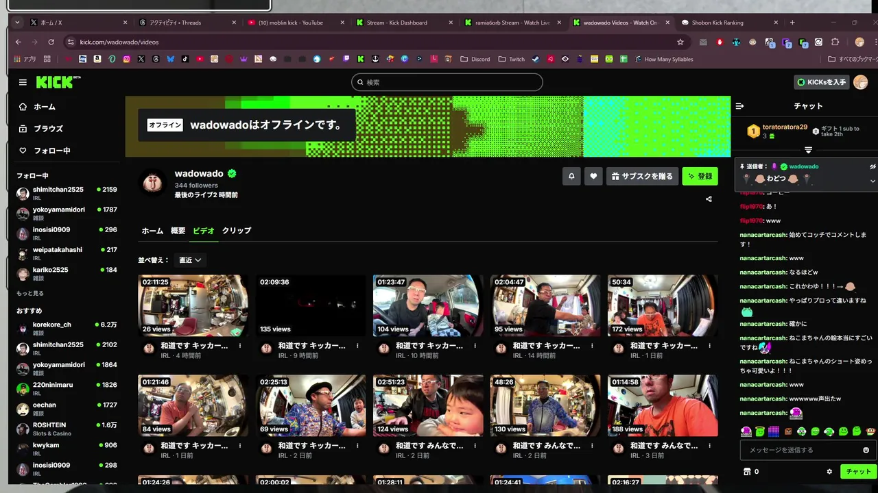Switch to the ホーム channel tab
Image resolution: width=878 pixels, height=493 pixels.
[152, 231]
